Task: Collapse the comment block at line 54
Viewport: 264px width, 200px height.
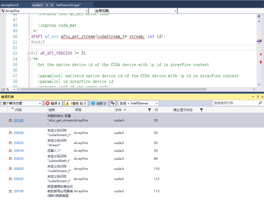Action: click(28, 59)
